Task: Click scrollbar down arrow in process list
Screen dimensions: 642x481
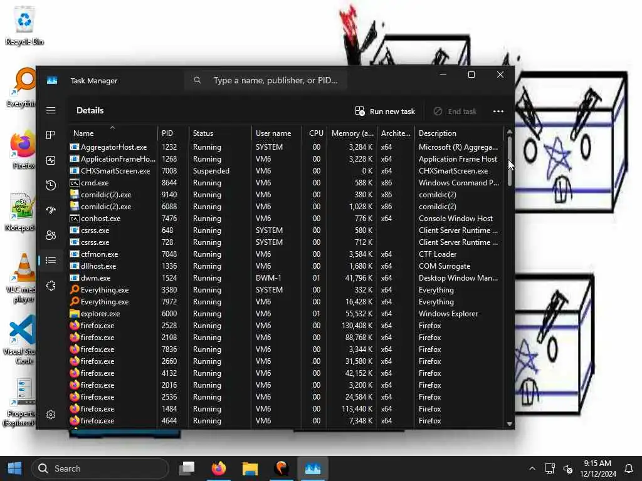Action: tap(509, 424)
